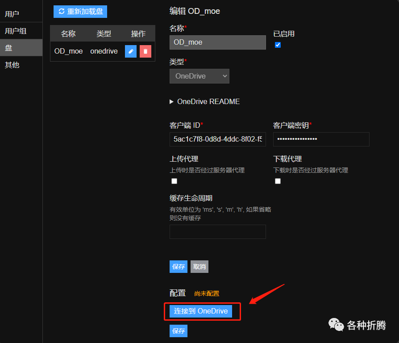Screen dimensions: 399x343
Task: Click the 操作 column header
Action: coord(138,33)
